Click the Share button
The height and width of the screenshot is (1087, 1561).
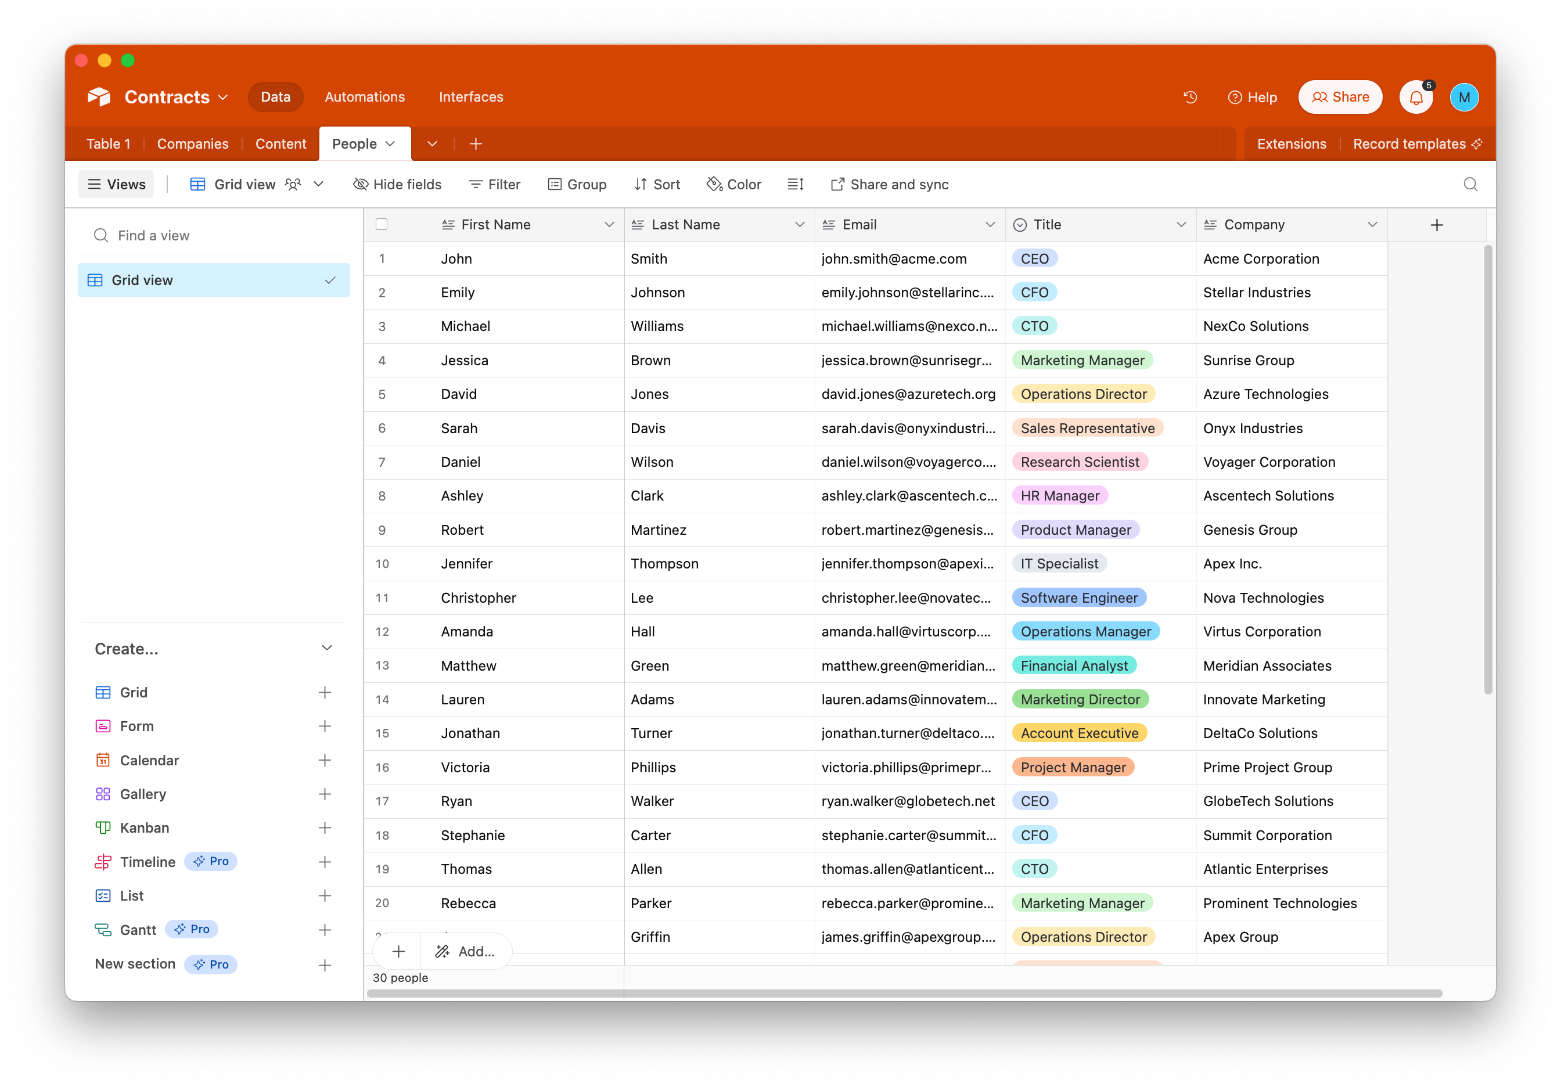[1339, 96]
